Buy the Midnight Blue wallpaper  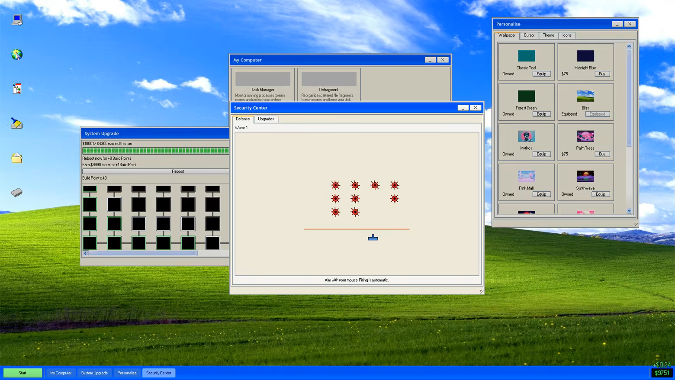[602, 74]
